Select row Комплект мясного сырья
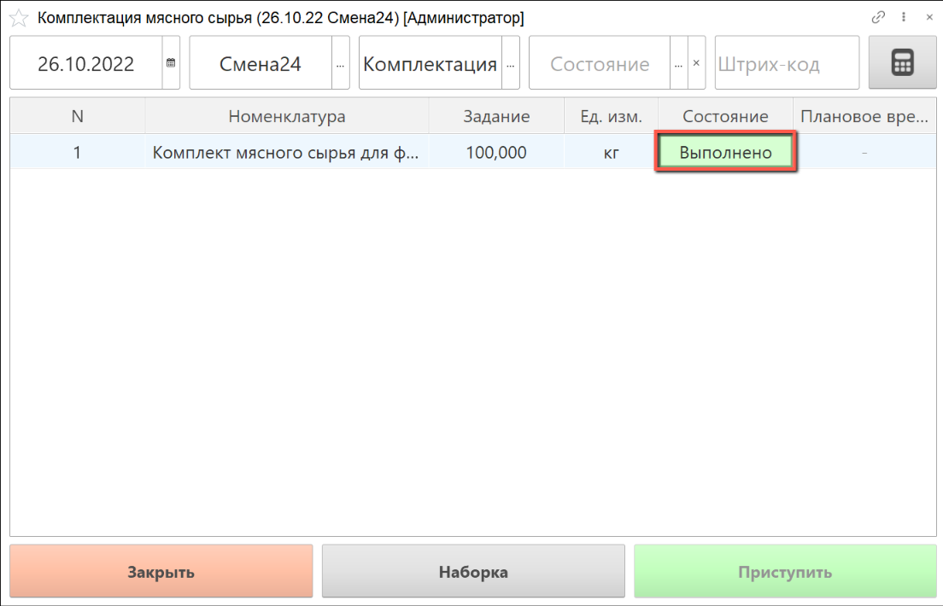This screenshot has height=606, width=943. pyautogui.click(x=286, y=153)
